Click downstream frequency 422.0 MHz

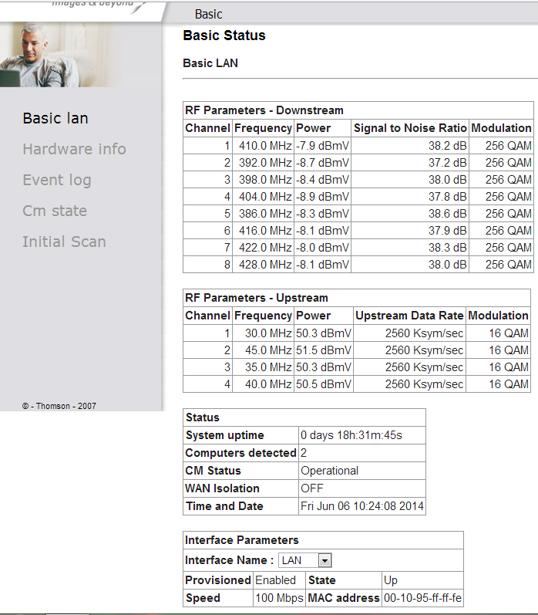[265, 248]
